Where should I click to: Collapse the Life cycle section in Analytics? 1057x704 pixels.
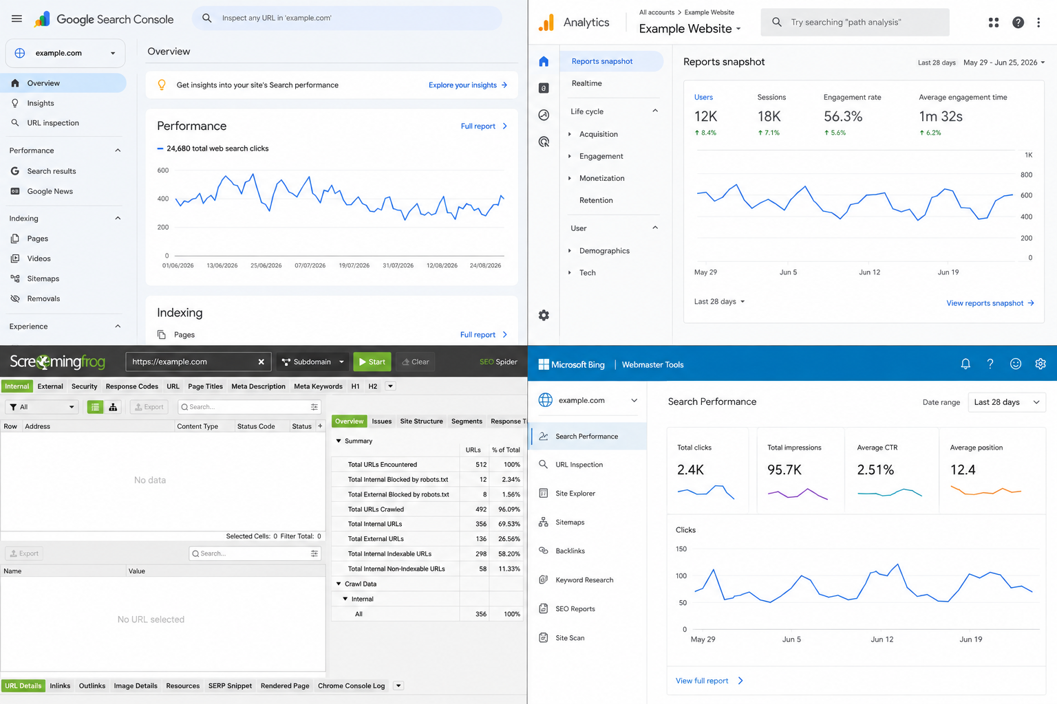(x=655, y=111)
